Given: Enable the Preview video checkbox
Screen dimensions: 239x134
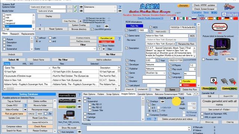Looking at the screenshot, I should click(203, 59).
